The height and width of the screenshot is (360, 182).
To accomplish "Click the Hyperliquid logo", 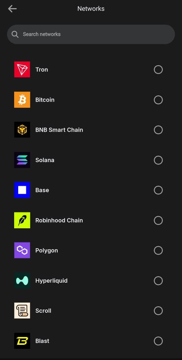I will (x=22, y=280).
